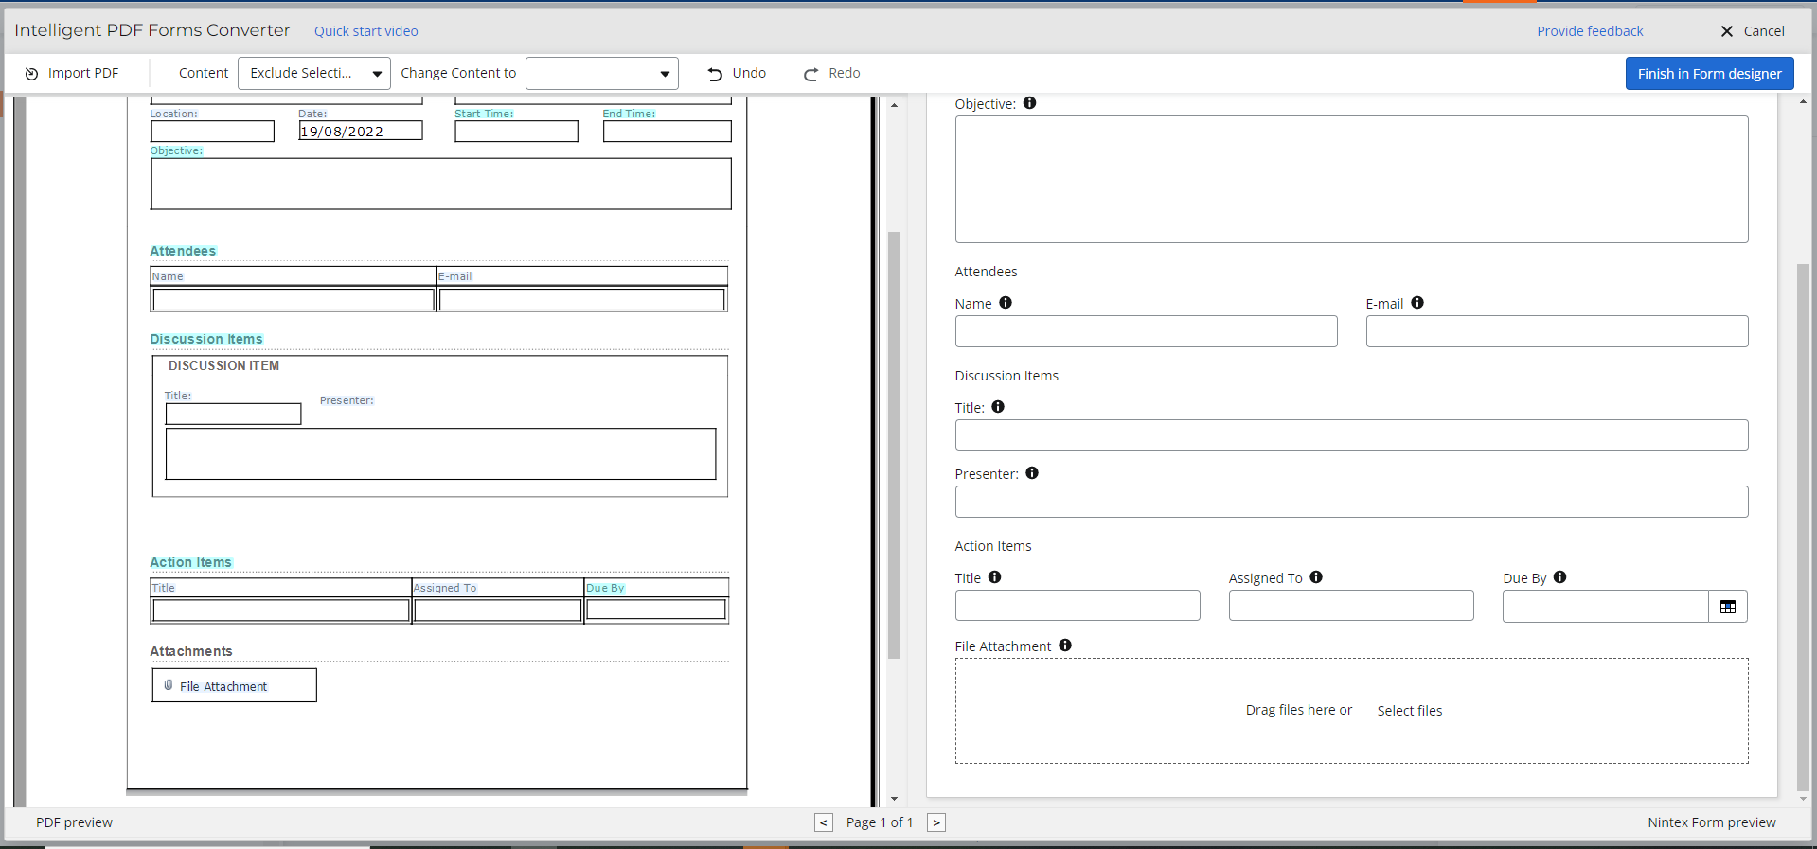
Task: Click info icon beside Assigned To label
Action: click(x=1316, y=577)
